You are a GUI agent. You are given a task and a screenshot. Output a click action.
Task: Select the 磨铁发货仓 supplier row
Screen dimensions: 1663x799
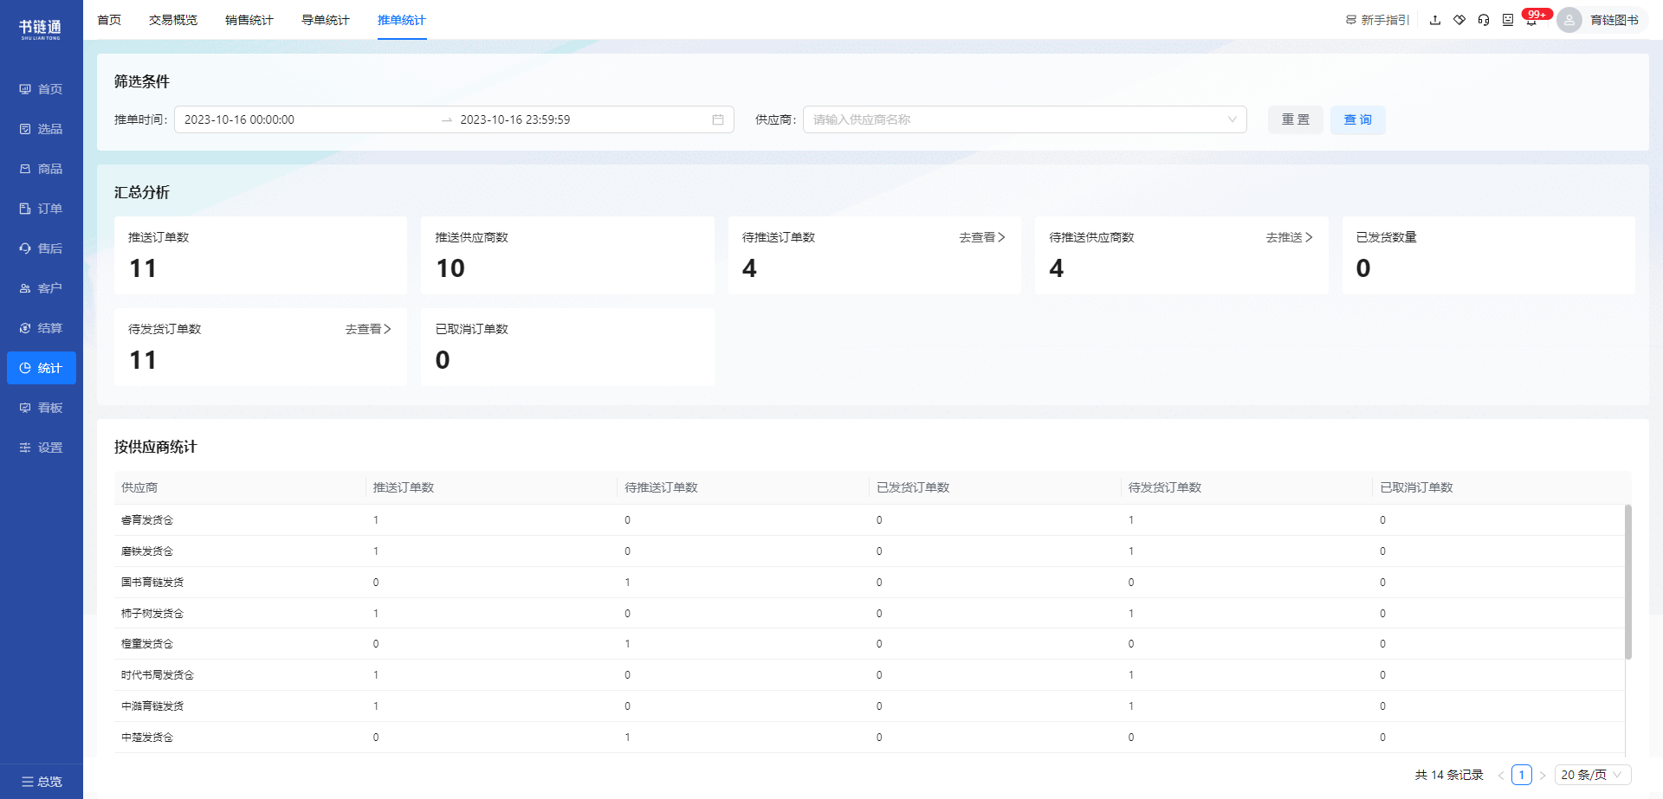870,551
